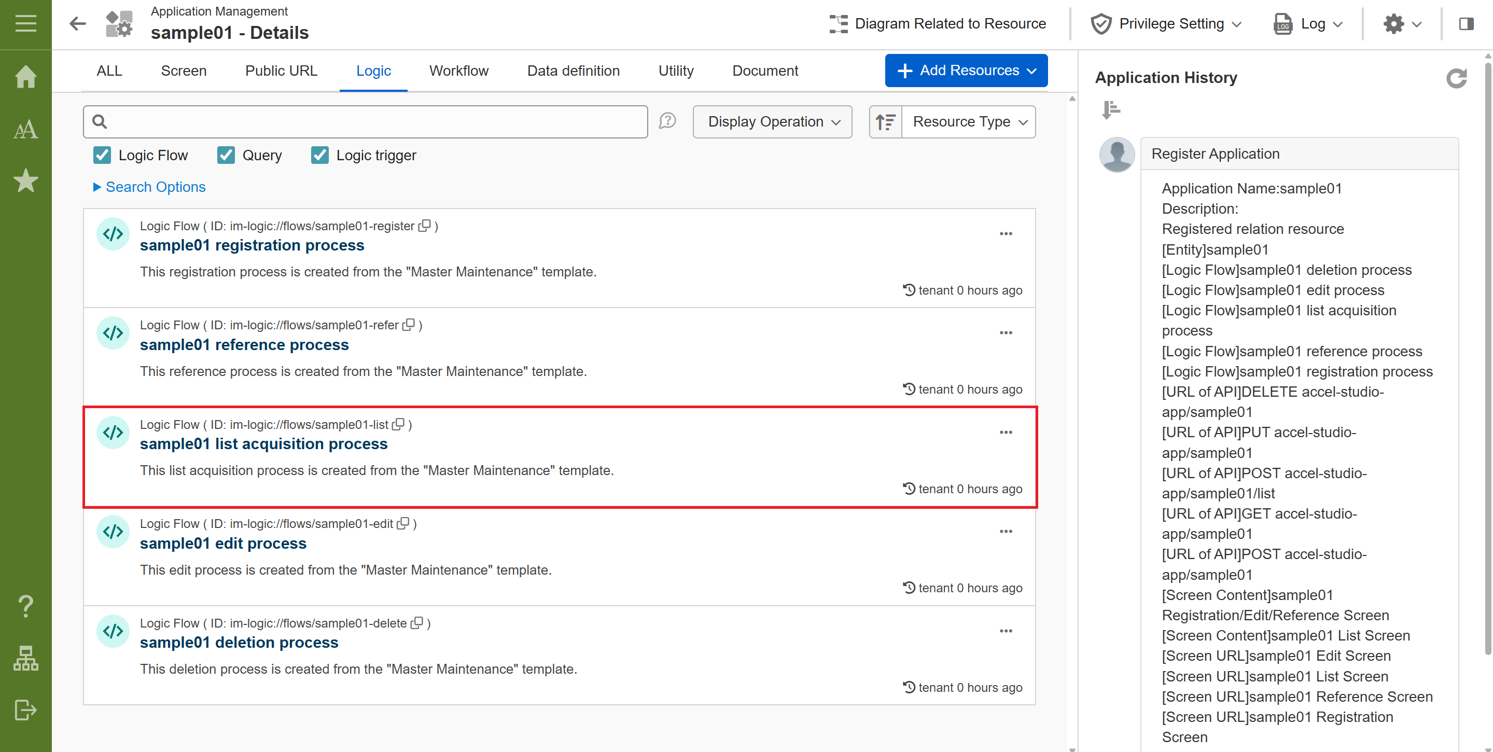Click the back arrow icon

pyautogui.click(x=78, y=24)
